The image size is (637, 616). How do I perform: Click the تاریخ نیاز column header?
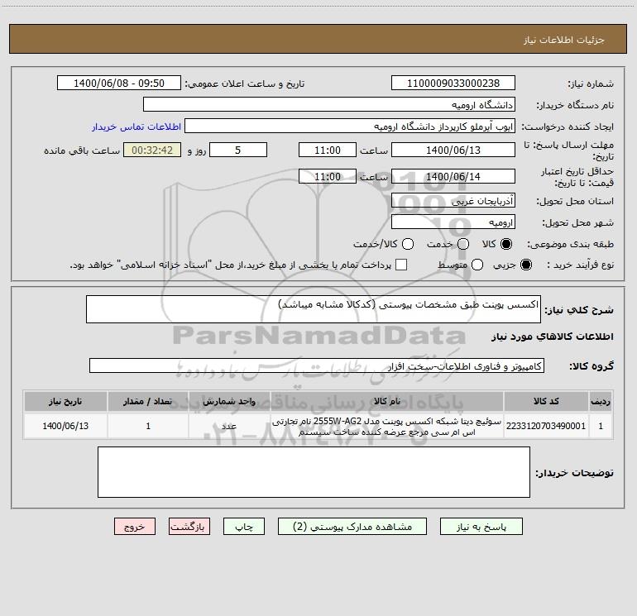coord(65,401)
